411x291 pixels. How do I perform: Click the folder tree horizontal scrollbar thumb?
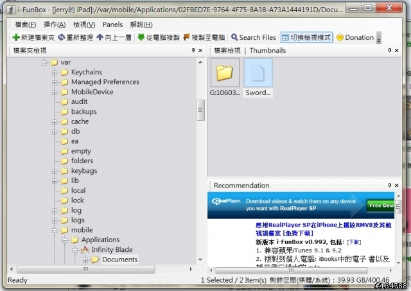(86, 269)
